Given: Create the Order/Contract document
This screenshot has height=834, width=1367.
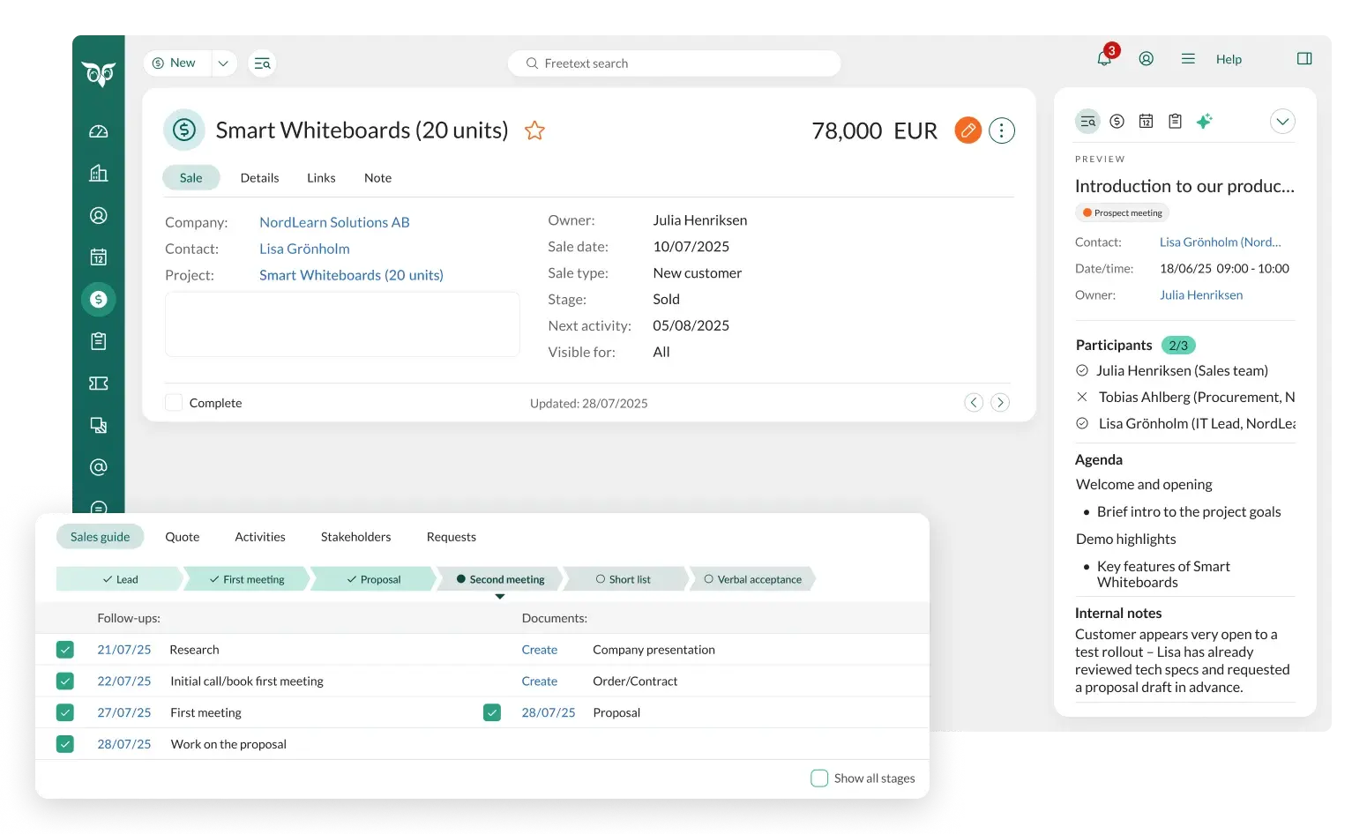Looking at the screenshot, I should 539,681.
